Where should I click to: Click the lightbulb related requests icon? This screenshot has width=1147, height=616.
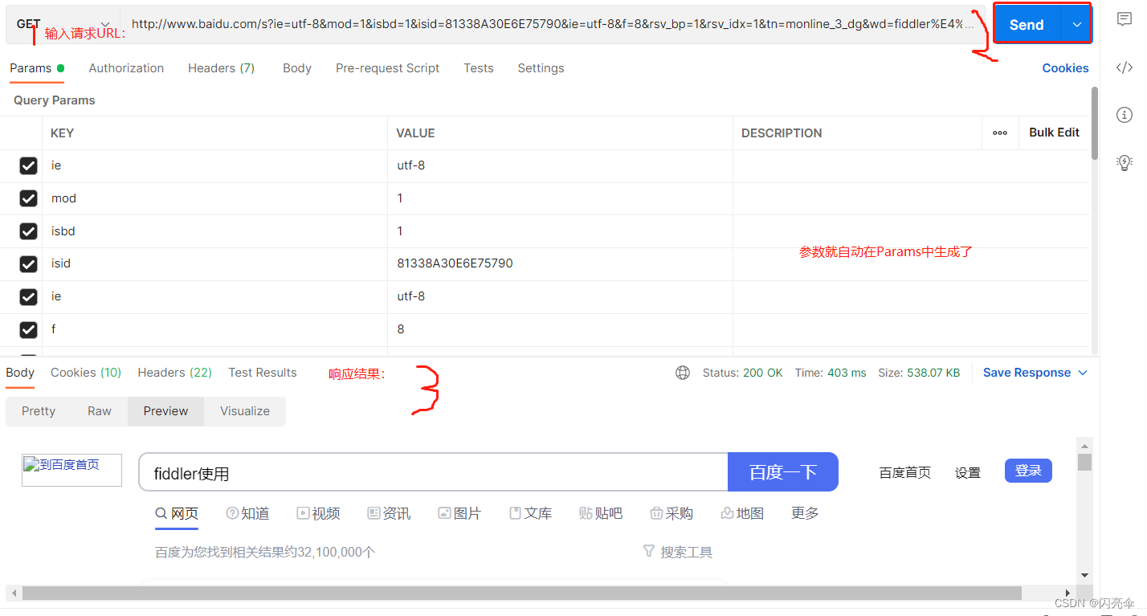tap(1125, 163)
